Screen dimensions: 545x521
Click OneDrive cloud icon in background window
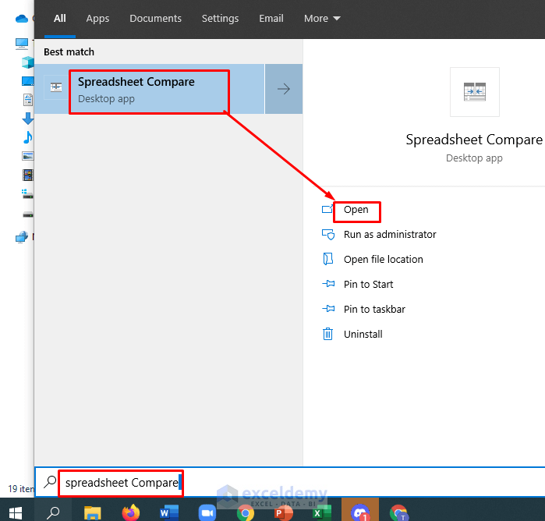point(22,19)
